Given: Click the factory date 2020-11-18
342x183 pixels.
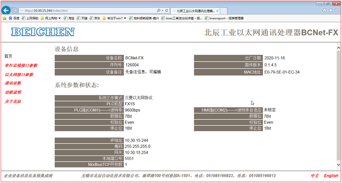Looking at the screenshot, I should 275,58.
